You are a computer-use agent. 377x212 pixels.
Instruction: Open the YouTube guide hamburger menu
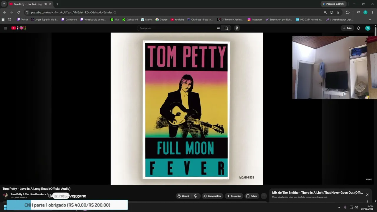[6, 28]
